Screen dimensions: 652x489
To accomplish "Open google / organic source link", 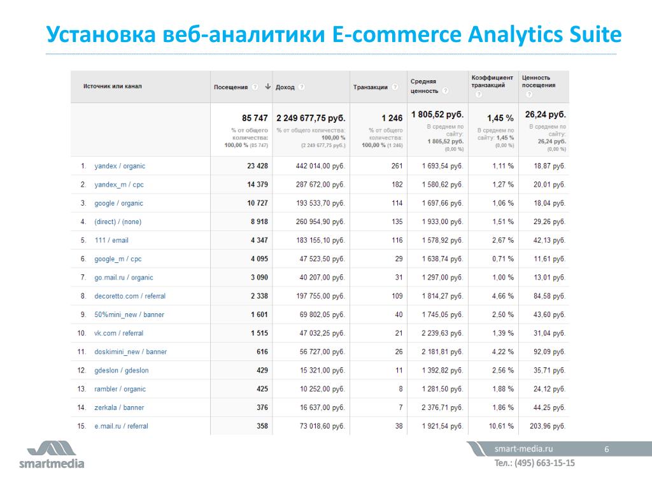I will (118, 203).
